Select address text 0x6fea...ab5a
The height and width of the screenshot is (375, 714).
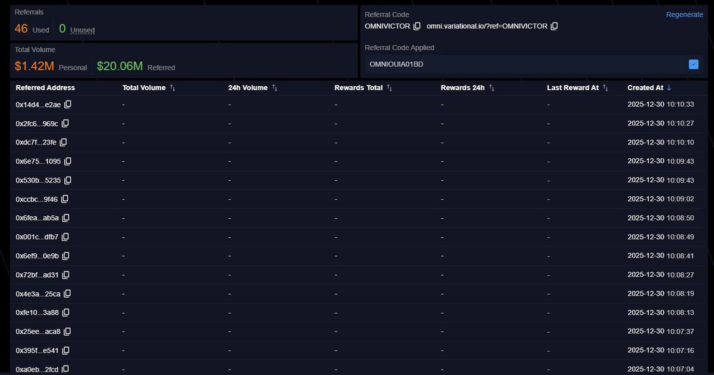pos(37,218)
